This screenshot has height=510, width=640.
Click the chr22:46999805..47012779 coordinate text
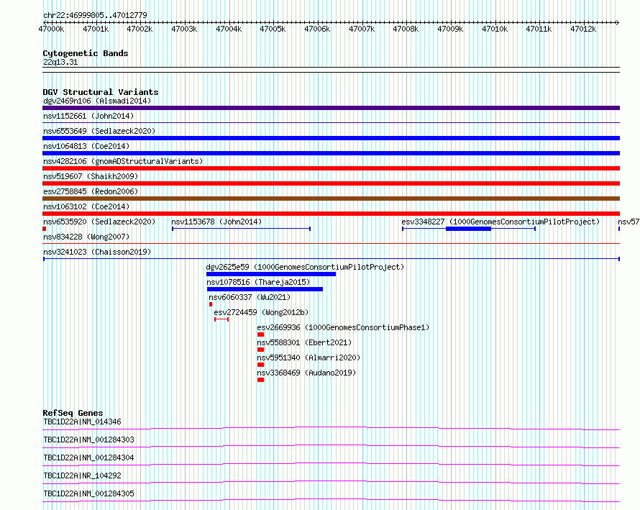(x=95, y=15)
